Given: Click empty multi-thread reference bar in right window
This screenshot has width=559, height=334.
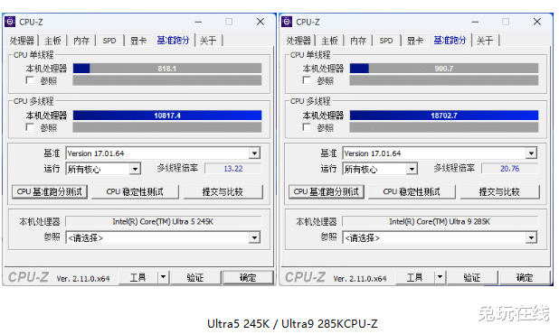Looking at the screenshot, I should coord(444,127).
